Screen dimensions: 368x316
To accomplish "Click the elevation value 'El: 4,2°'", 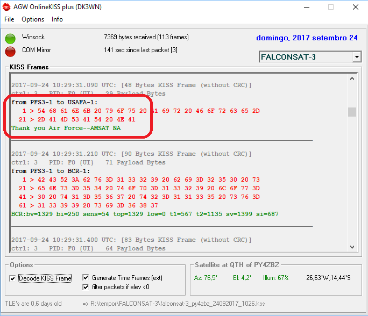I will pos(242,278).
